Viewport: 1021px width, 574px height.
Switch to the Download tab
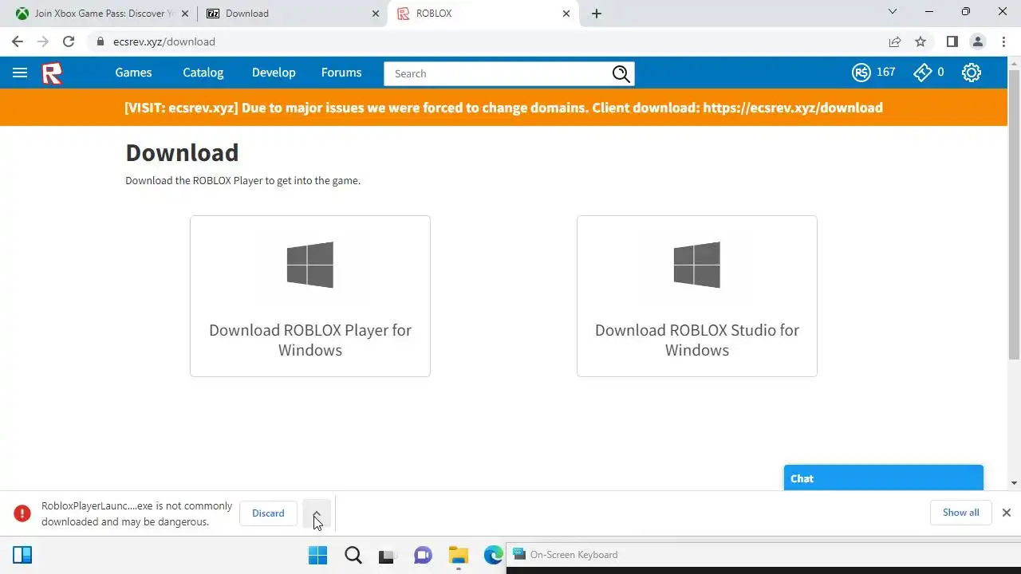(x=292, y=14)
